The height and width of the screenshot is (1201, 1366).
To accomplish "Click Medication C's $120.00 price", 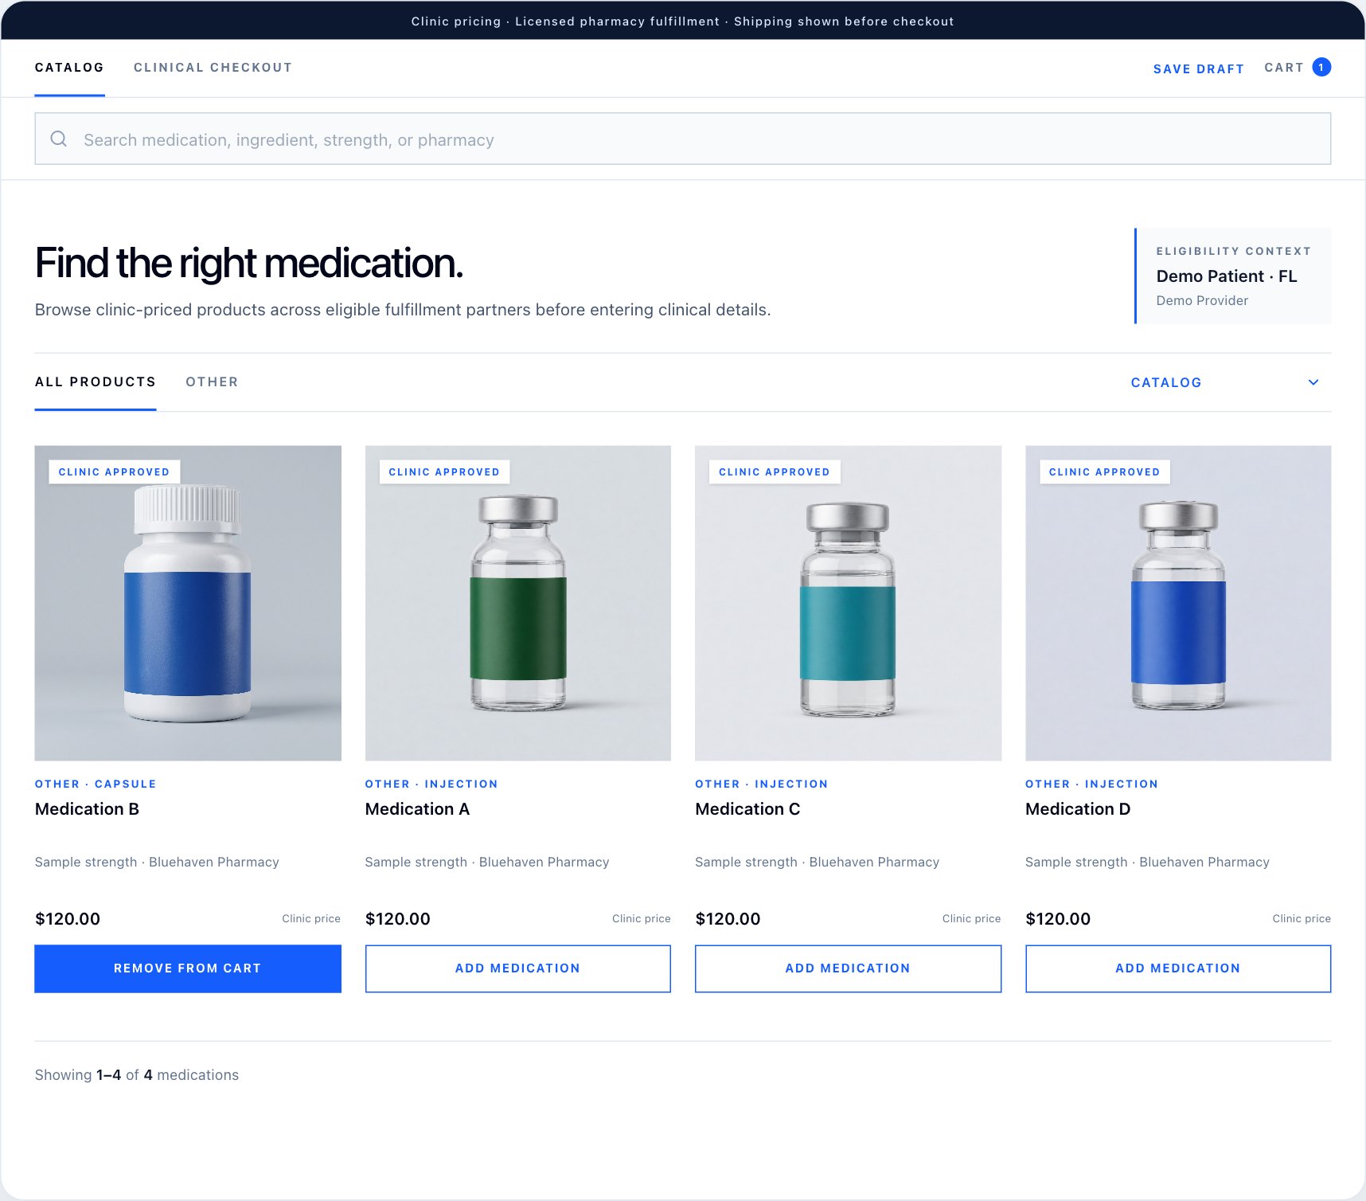I will coord(728,919).
